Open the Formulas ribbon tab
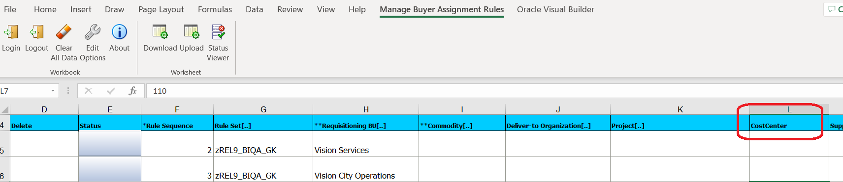 (215, 9)
